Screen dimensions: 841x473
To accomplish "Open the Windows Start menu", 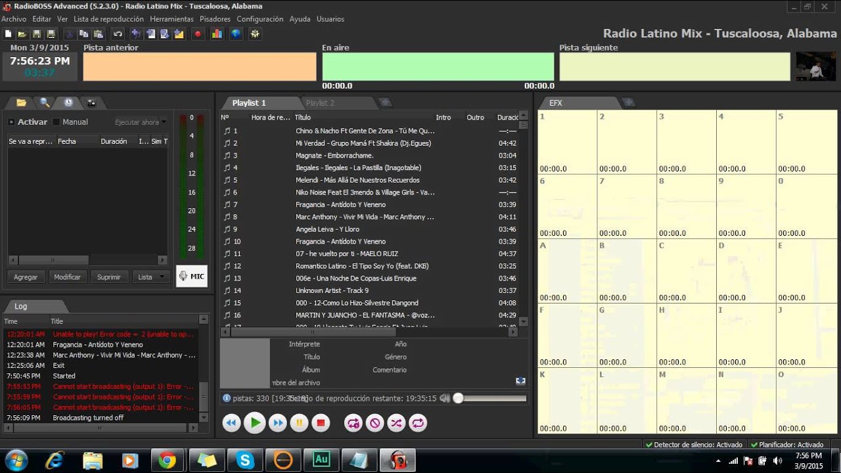I will 16,460.
